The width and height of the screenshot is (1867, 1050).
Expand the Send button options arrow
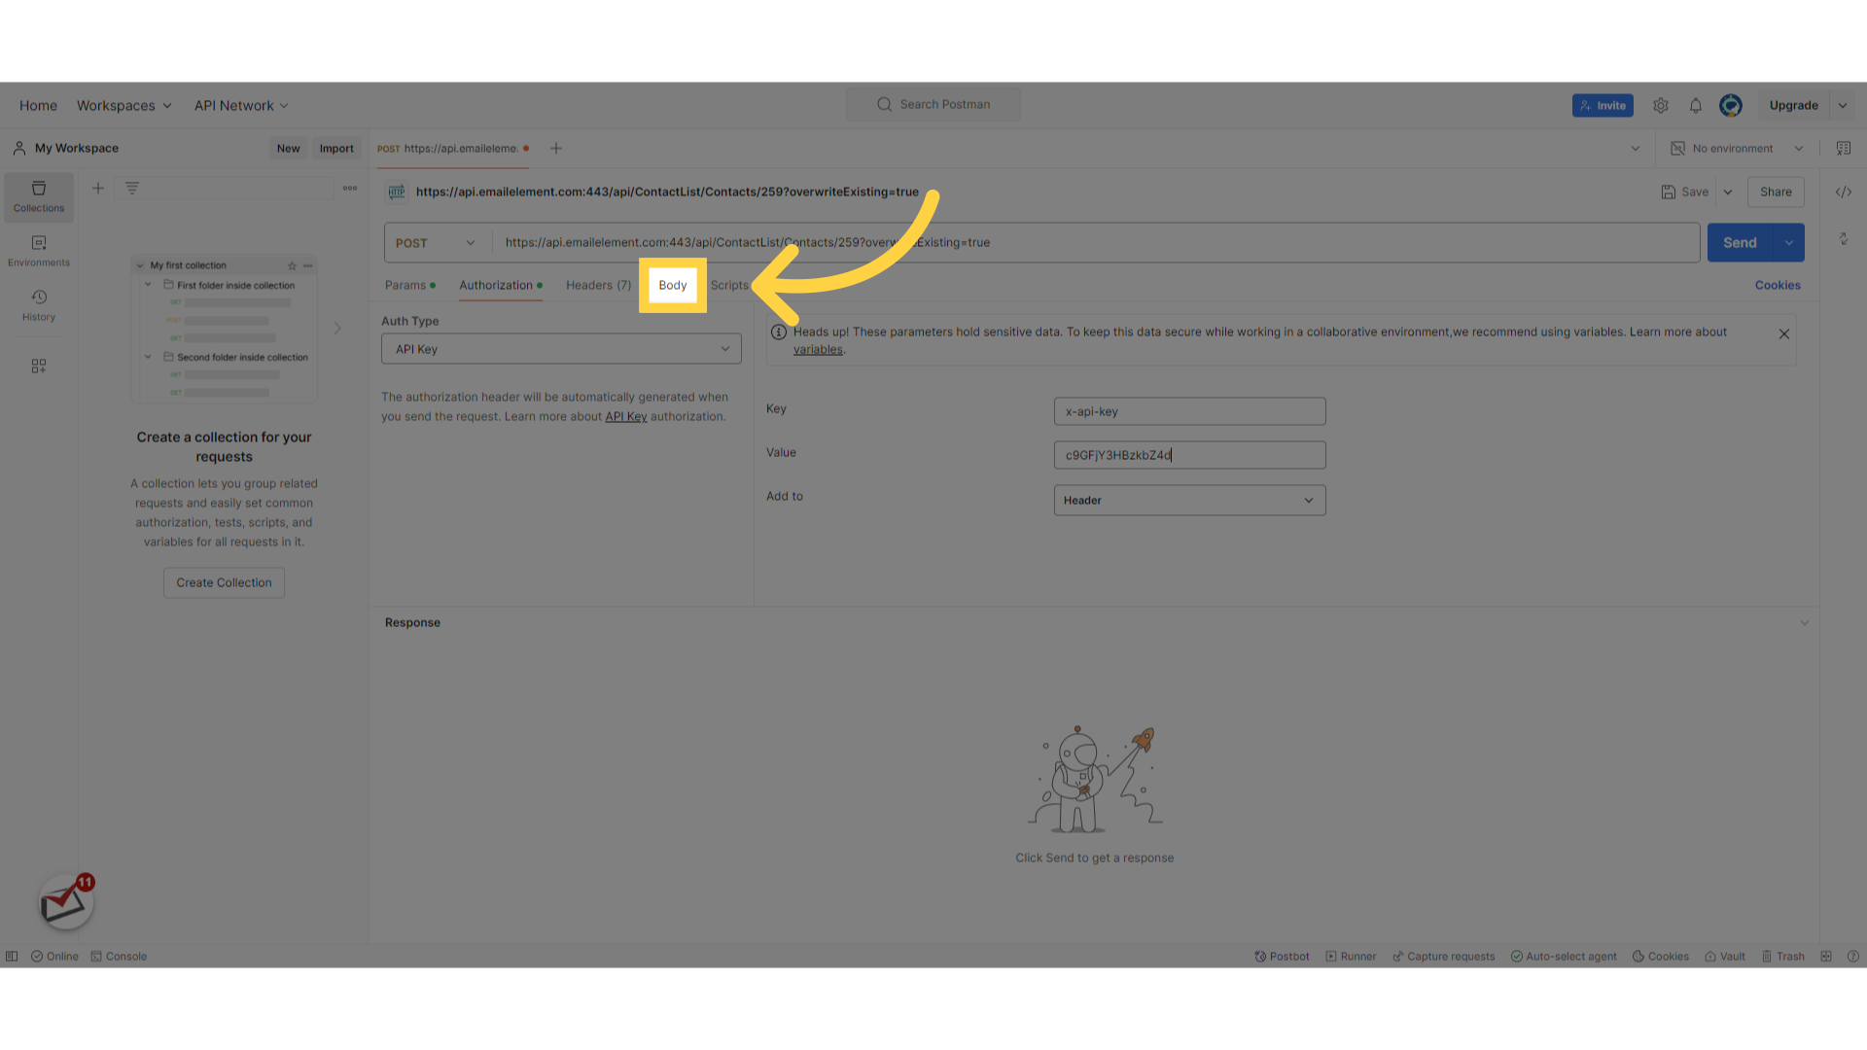point(1789,243)
